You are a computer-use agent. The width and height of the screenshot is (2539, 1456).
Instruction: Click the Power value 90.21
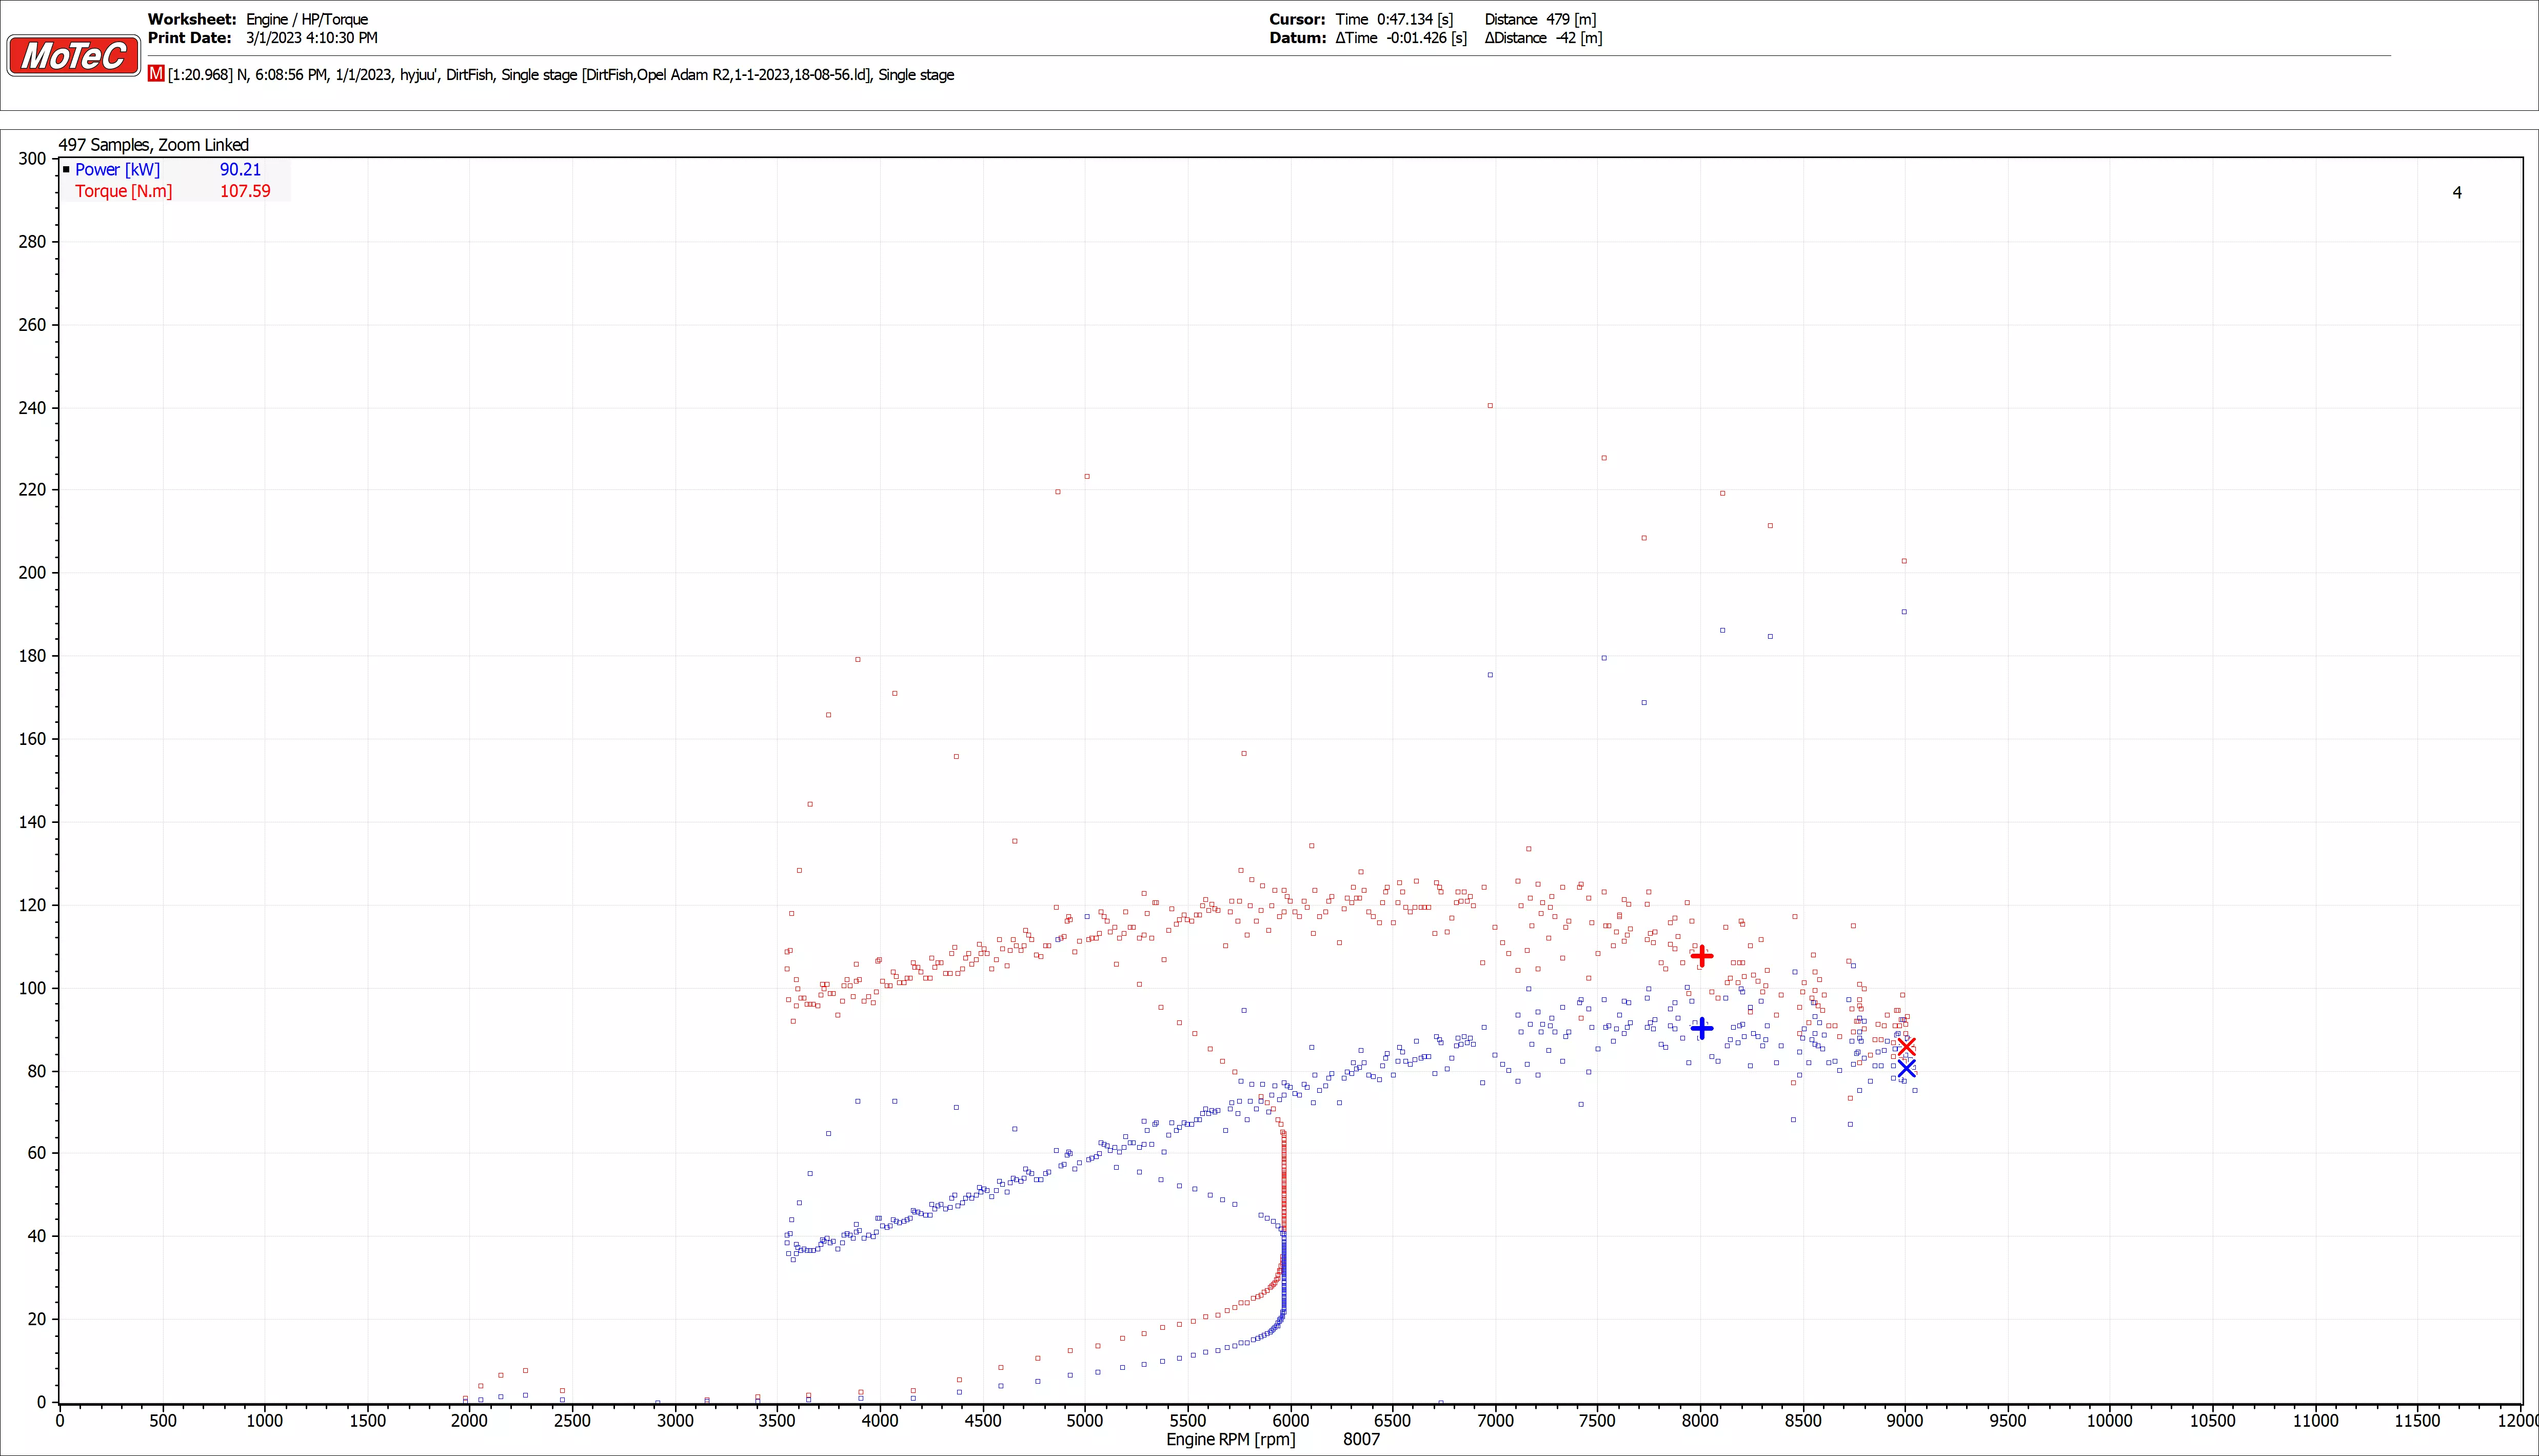tap(240, 170)
